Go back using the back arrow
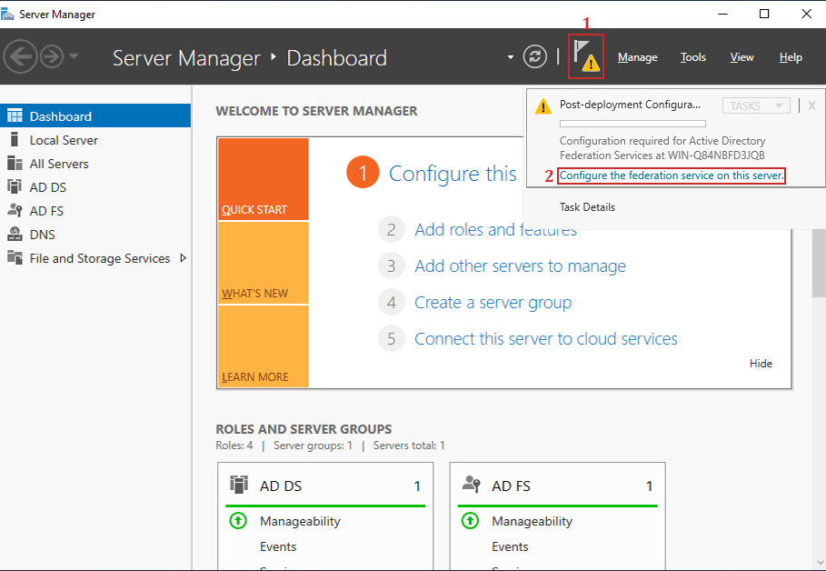826x571 pixels. [x=20, y=56]
